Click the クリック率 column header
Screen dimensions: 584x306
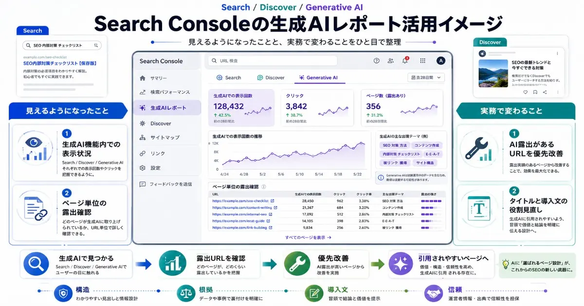point(364,194)
